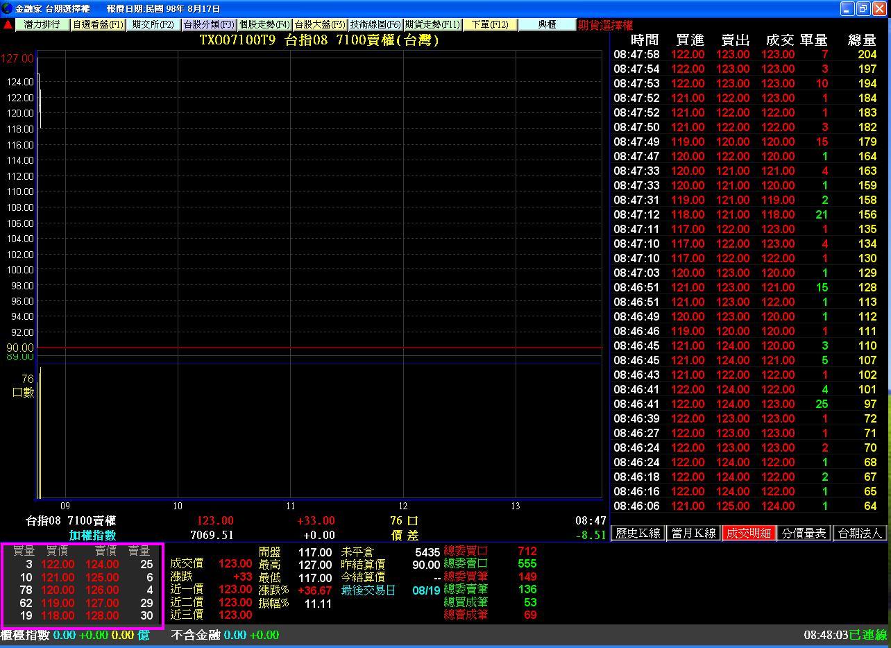The height and width of the screenshot is (648, 891).
Task: Click the 開盤 value 117.00
Action: pyautogui.click(x=315, y=552)
